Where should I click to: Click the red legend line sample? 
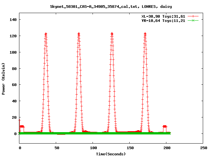coord(193,16)
